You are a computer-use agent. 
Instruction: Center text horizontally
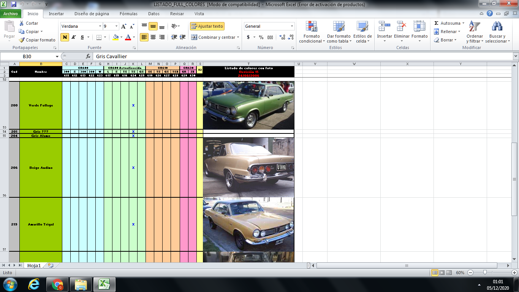coord(153,37)
